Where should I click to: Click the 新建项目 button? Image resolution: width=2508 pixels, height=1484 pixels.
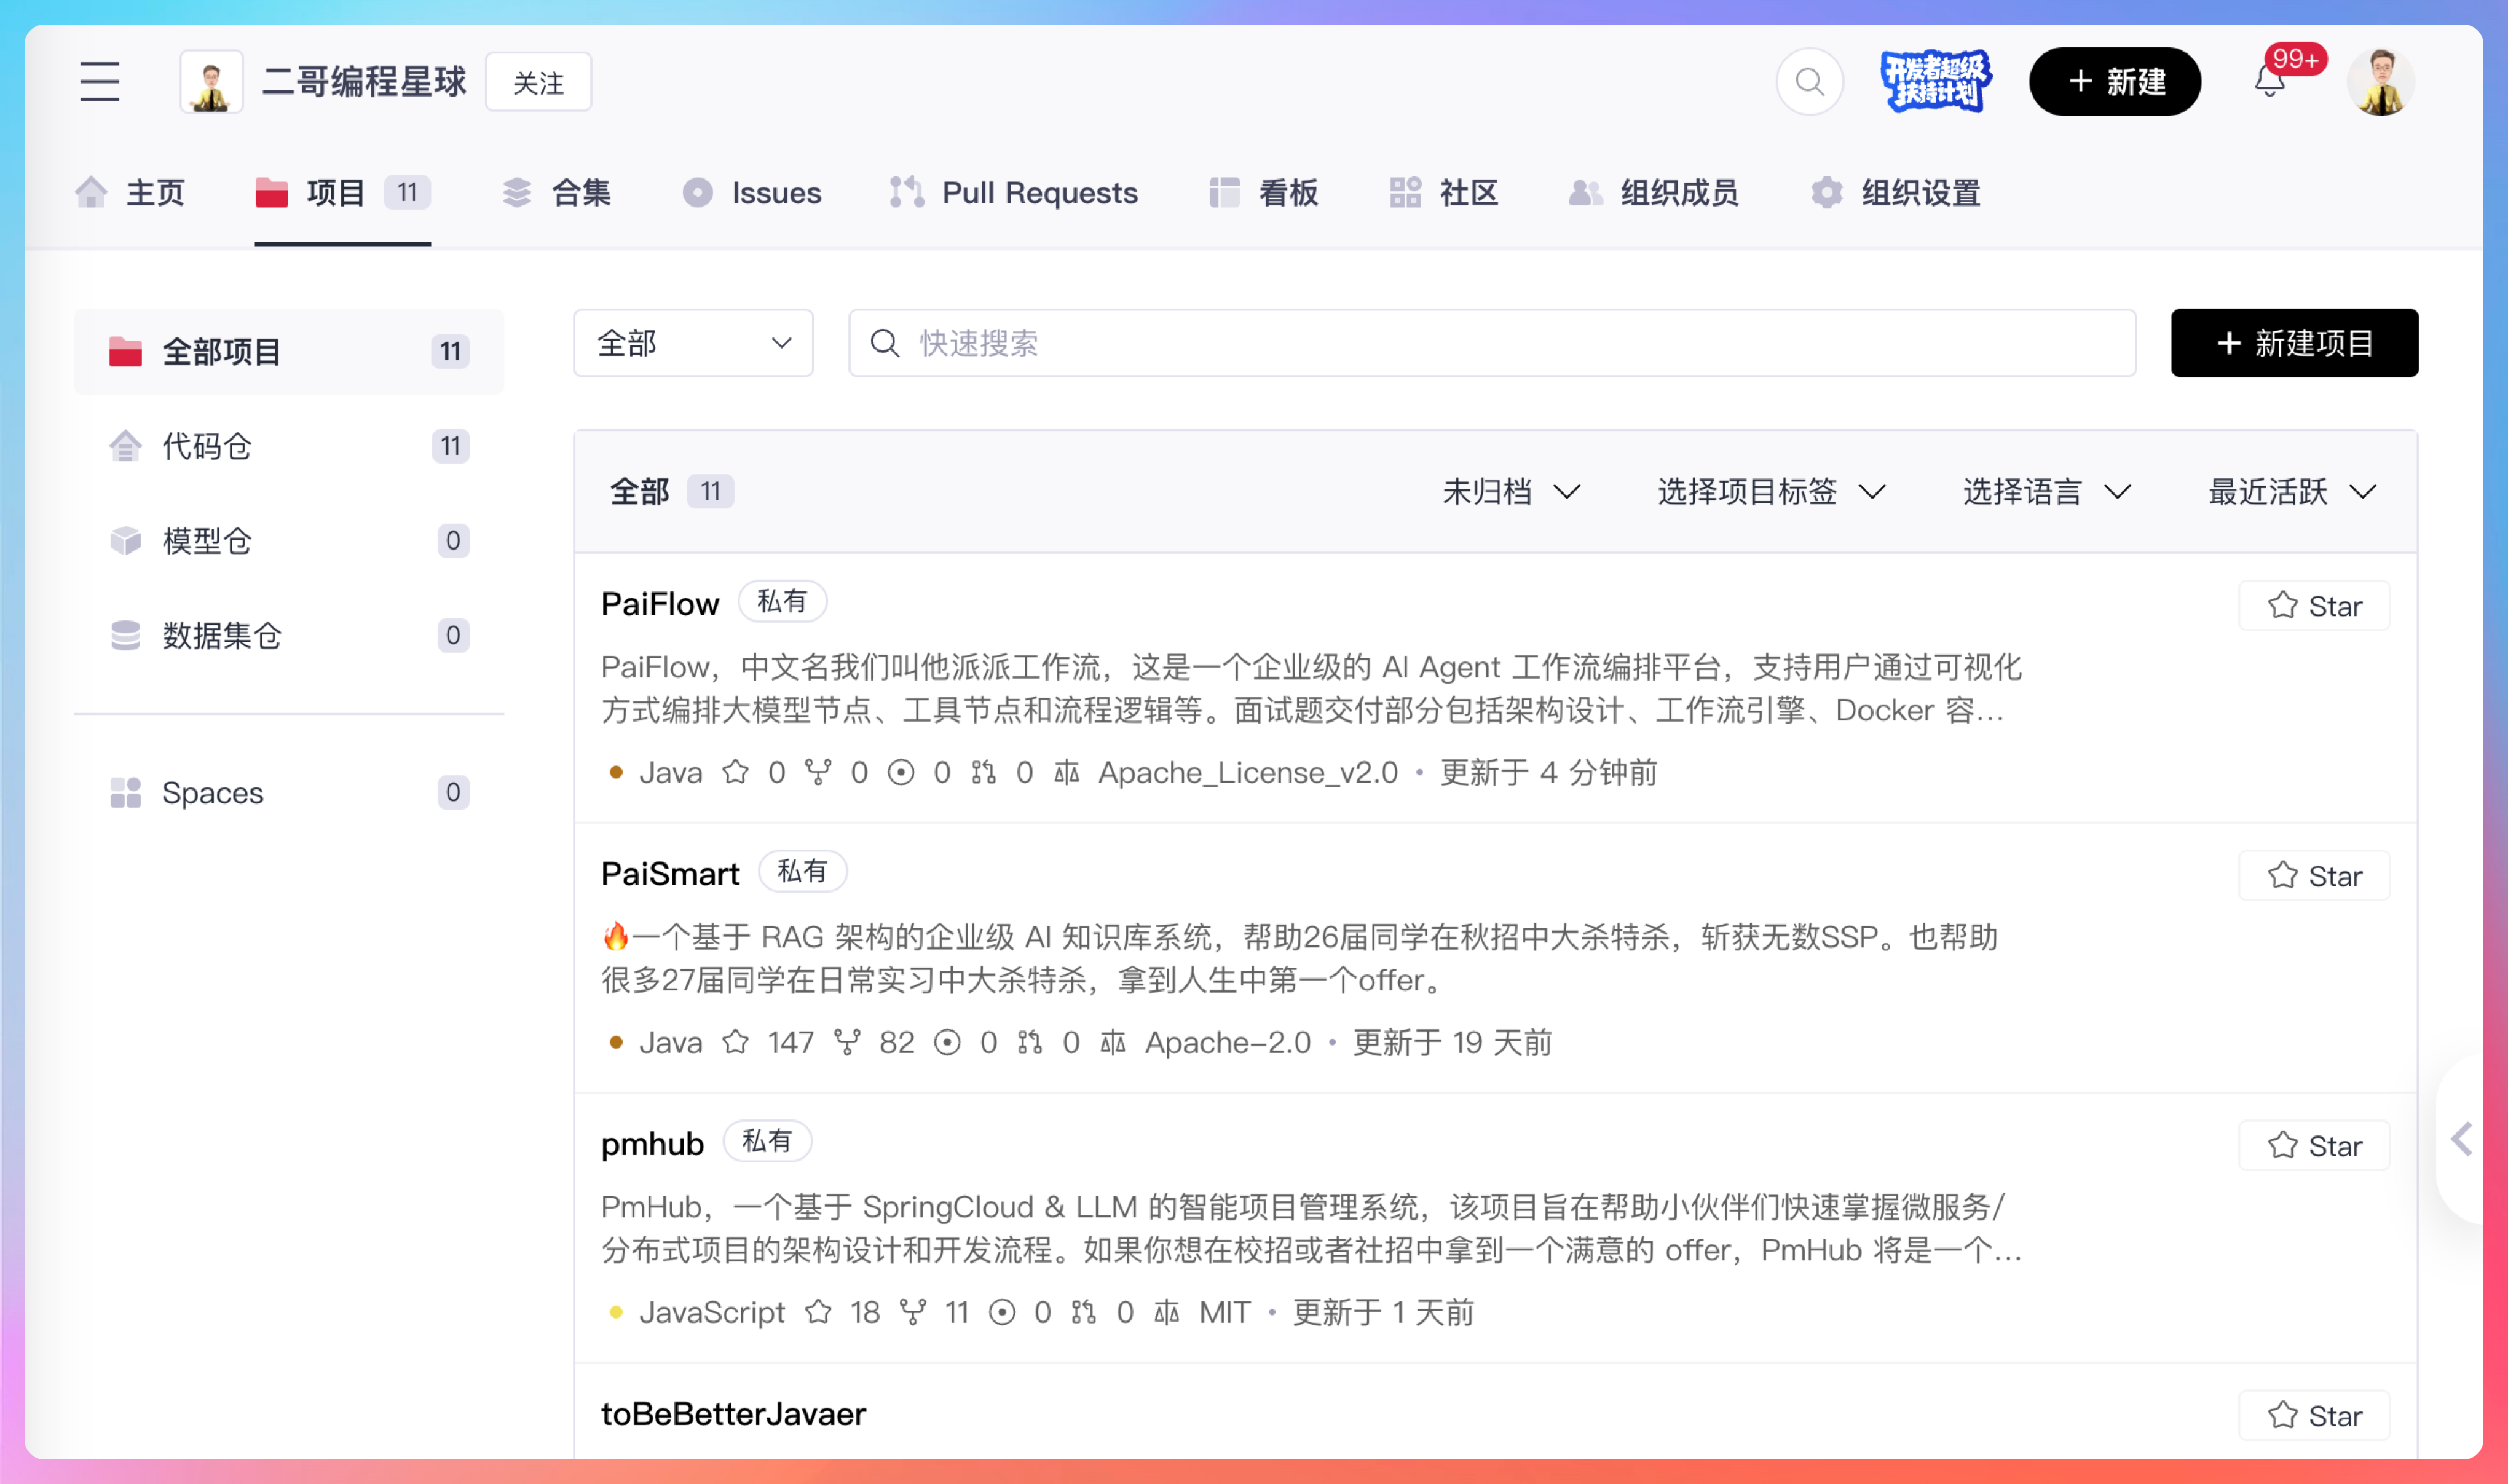pyautogui.click(x=2293, y=343)
